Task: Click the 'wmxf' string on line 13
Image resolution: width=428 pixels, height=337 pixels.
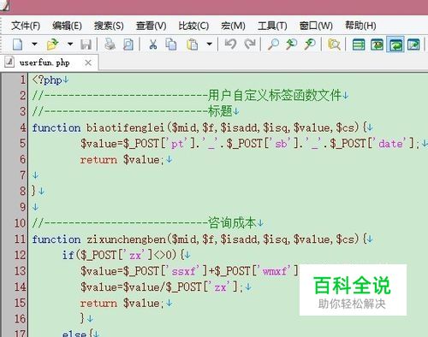Action: coord(276,271)
